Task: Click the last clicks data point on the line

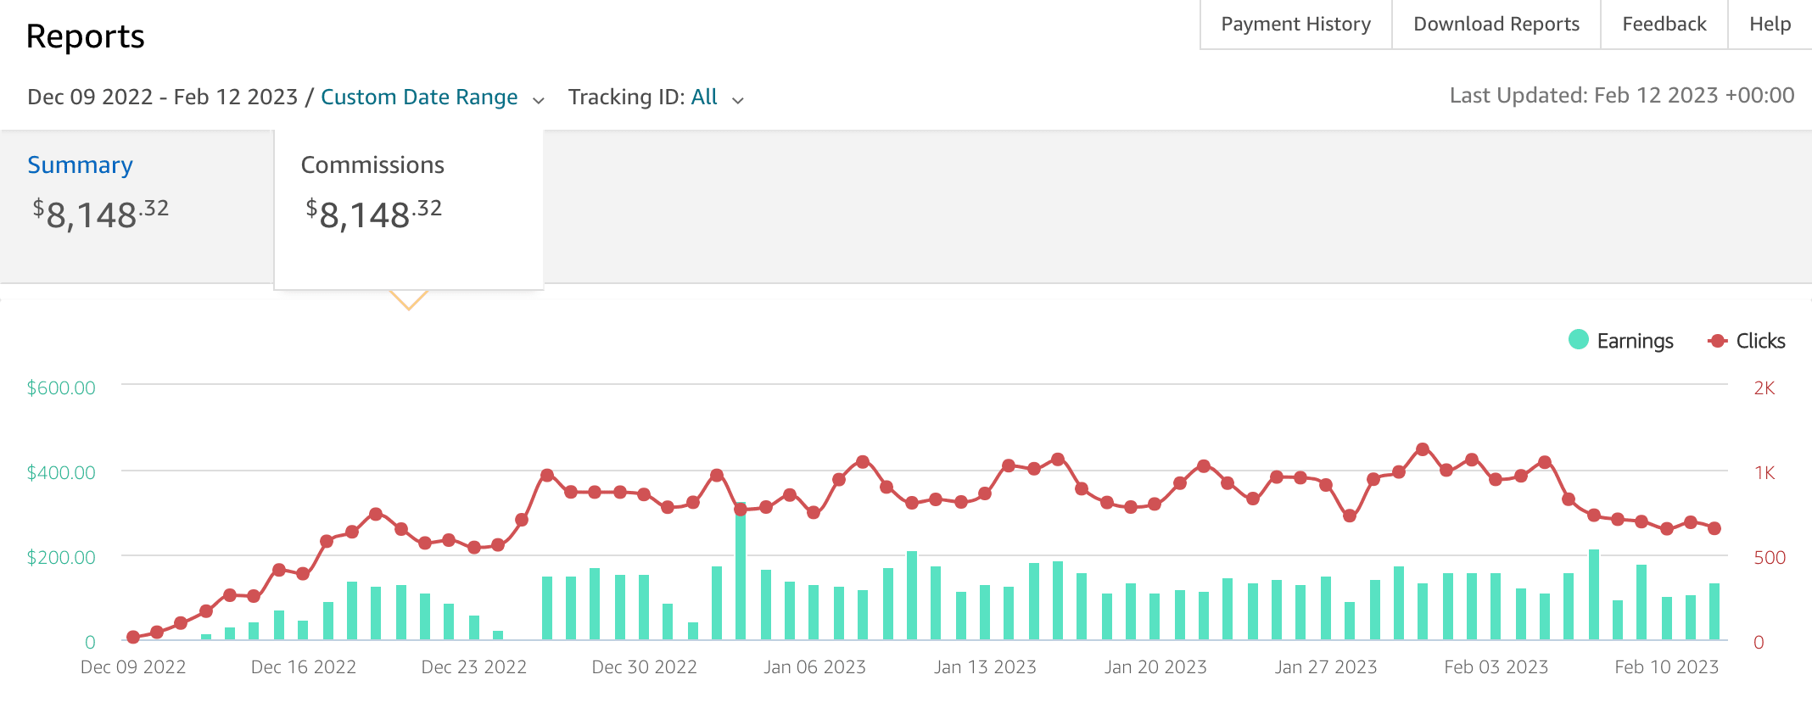Action: coord(1714,528)
